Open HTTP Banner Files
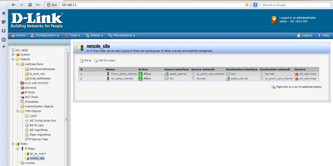This screenshot has height=166, width=333. (36, 139)
